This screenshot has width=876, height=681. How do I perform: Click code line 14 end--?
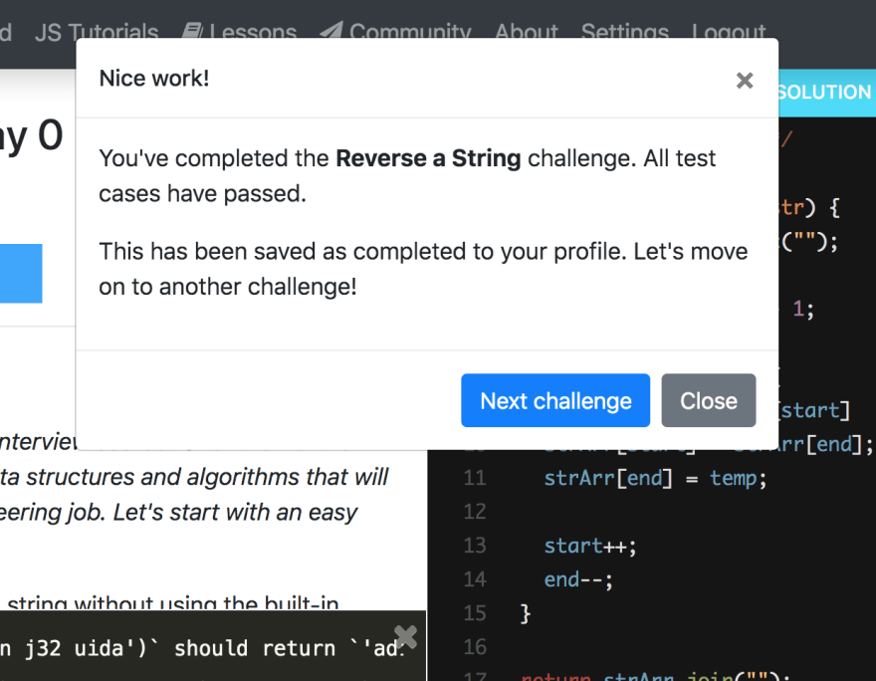tap(578, 579)
